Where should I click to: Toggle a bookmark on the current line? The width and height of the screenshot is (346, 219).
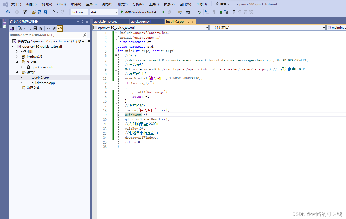[234, 12]
